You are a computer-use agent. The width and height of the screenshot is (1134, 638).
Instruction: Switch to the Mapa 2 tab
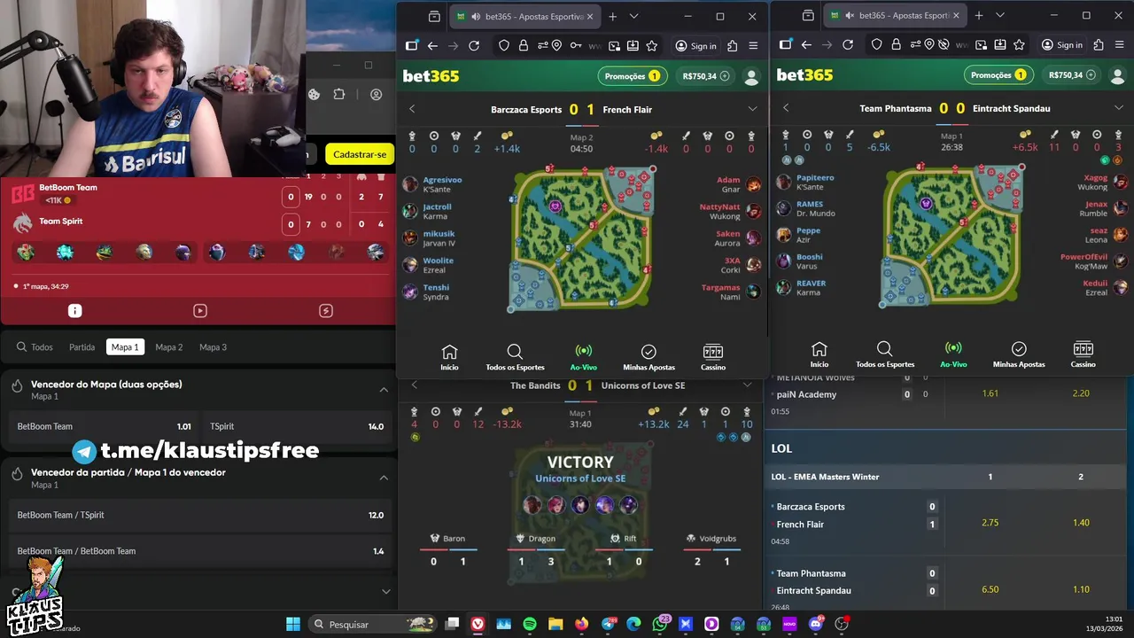pos(168,347)
